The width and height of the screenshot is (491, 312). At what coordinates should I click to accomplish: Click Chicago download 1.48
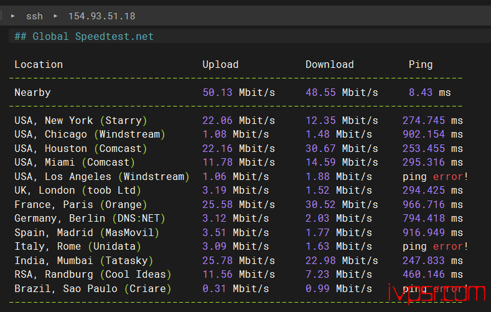(x=317, y=134)
